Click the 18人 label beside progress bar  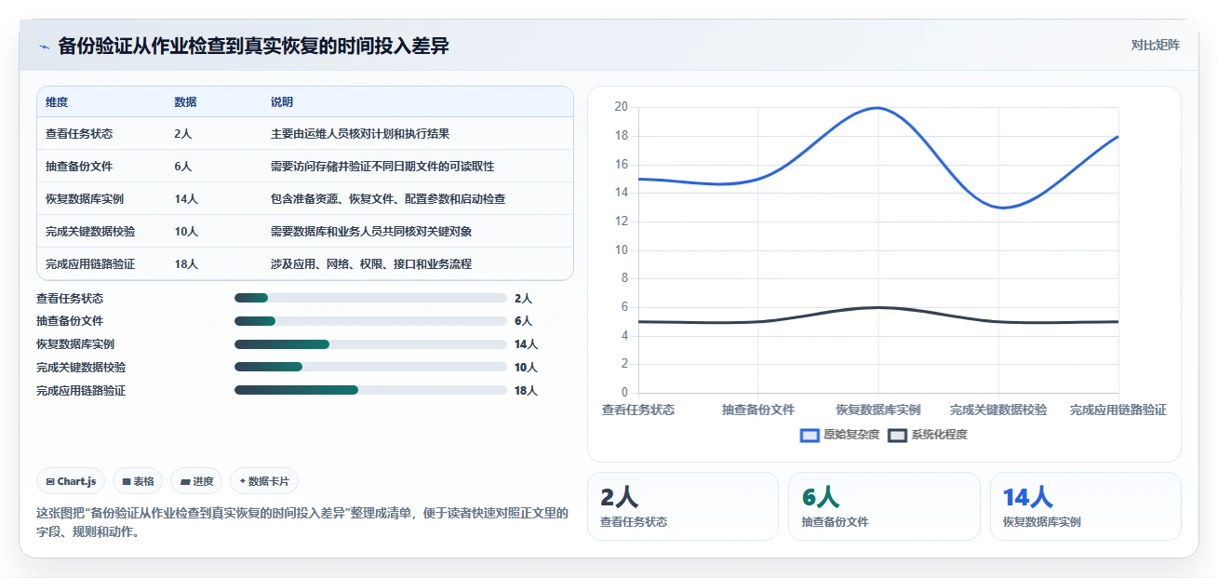pyautogui.click(x=526, y=390)
